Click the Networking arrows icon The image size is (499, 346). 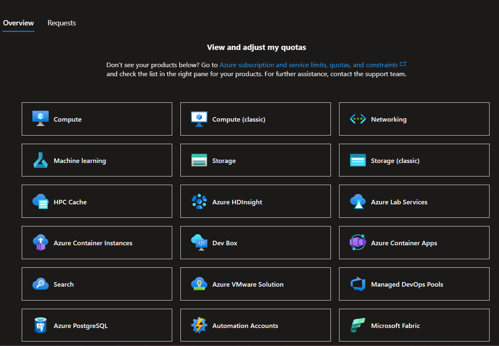point(358,119)
